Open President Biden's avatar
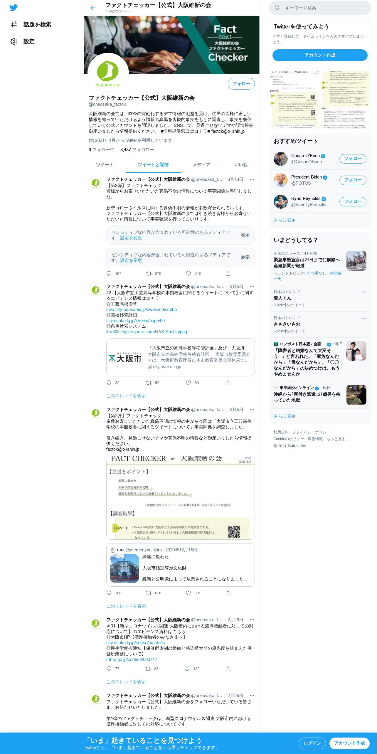 tap(281, 180)
